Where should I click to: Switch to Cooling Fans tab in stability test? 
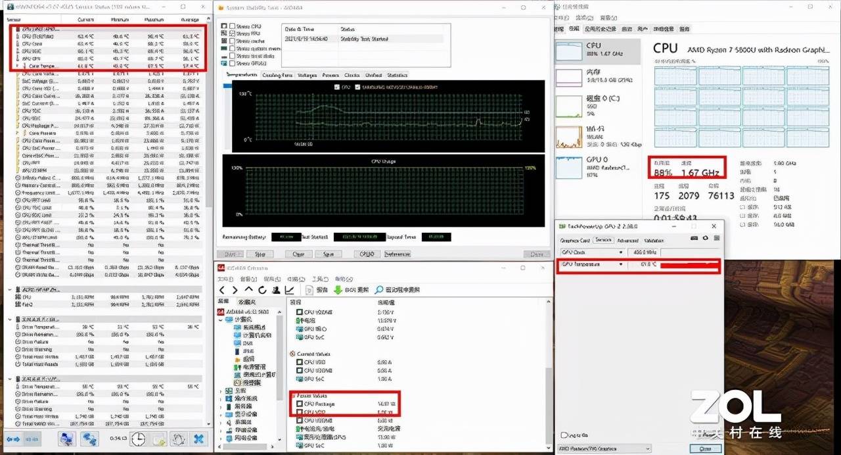click(x=277, y=75)
